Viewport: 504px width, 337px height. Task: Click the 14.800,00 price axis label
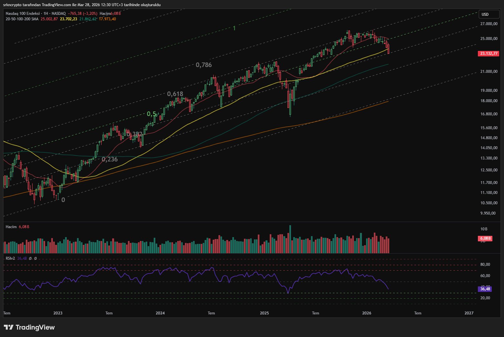489,138
